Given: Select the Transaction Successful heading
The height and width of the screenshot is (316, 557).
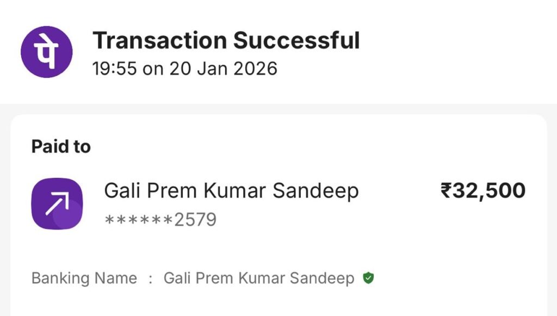Looking at the screenshot, I should click(x=226, y=41).
